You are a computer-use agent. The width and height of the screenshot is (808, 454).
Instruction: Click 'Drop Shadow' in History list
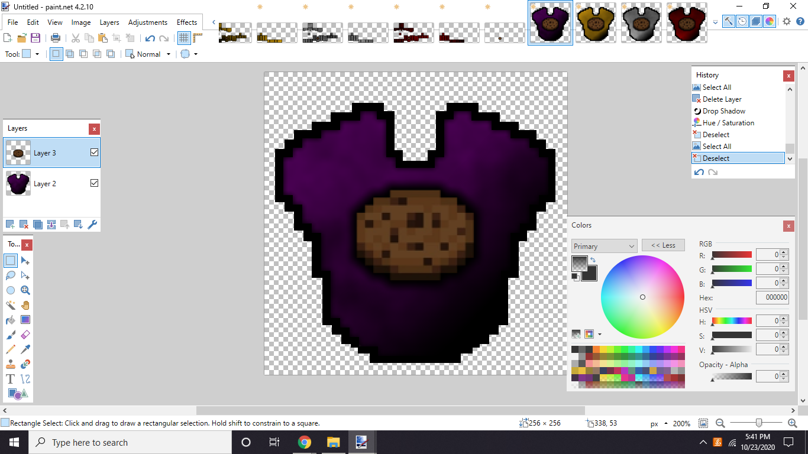(724, 111)
